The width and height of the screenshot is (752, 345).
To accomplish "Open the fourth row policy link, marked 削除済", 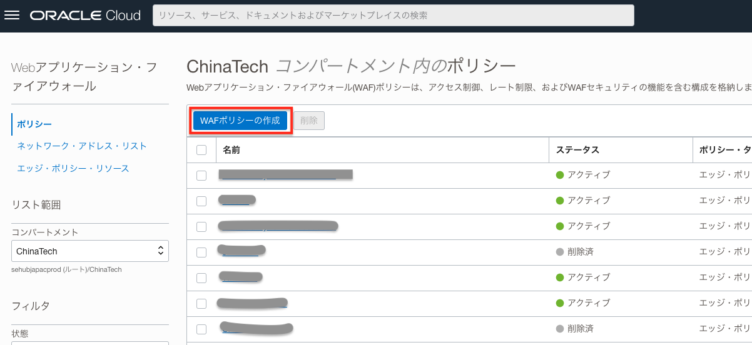I will tap(241, 251).
